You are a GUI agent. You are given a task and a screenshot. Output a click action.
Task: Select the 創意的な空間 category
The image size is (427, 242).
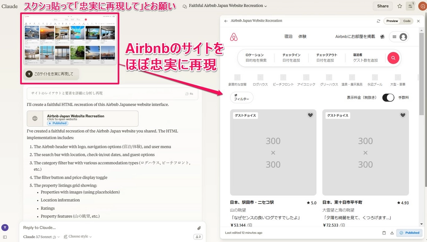[x=237, y=80]
